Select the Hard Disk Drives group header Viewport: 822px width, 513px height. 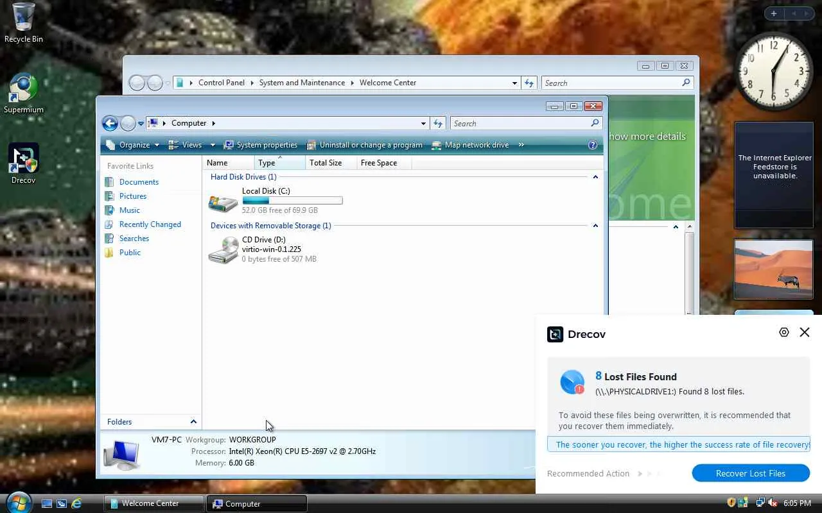[x=243, y=177]
